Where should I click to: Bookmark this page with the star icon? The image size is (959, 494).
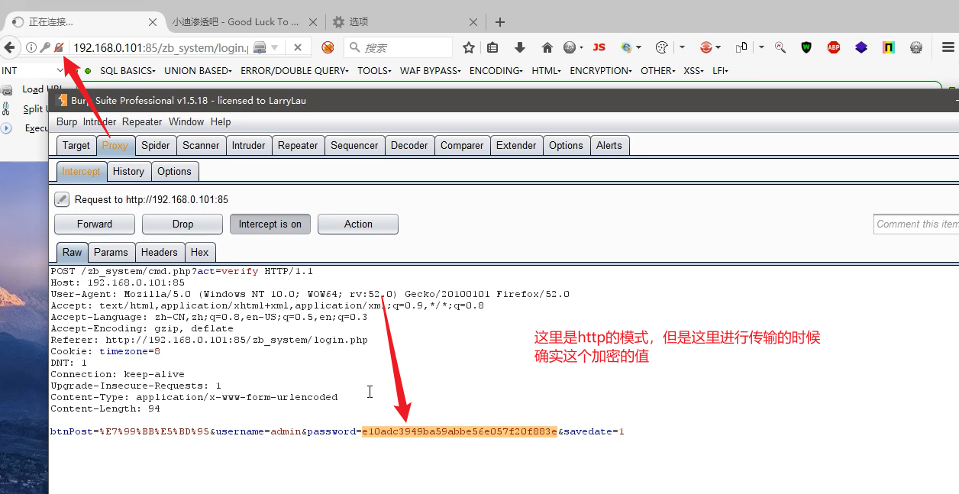tap(469, 47)
